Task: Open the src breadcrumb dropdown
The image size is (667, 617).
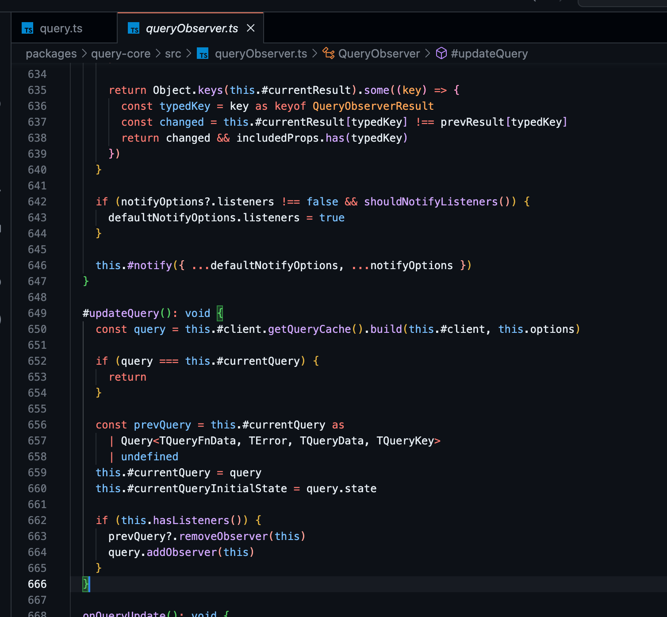Action: pyautogui.click(x=173, y=54)
